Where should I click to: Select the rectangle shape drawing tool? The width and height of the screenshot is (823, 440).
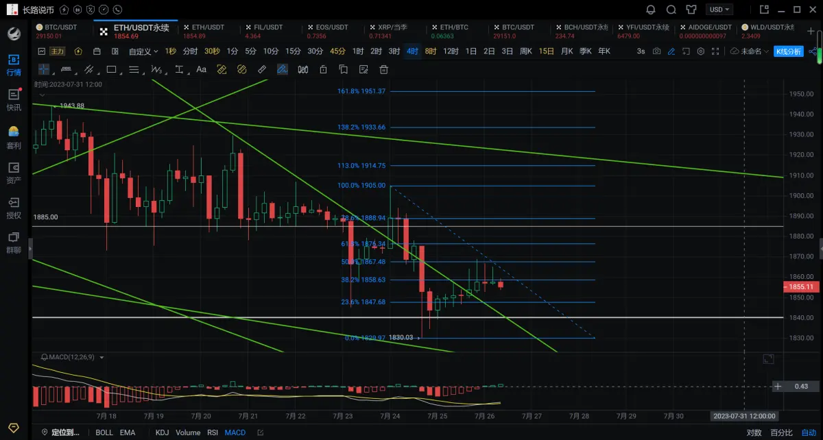(111, 69)
